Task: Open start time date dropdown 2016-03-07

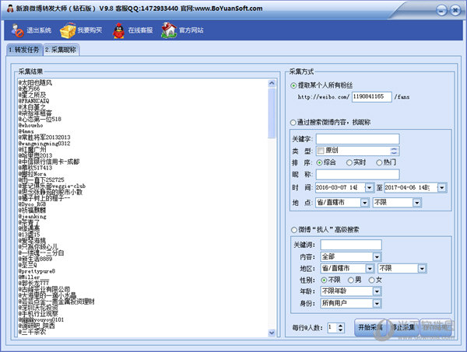Action: point(369,187)
